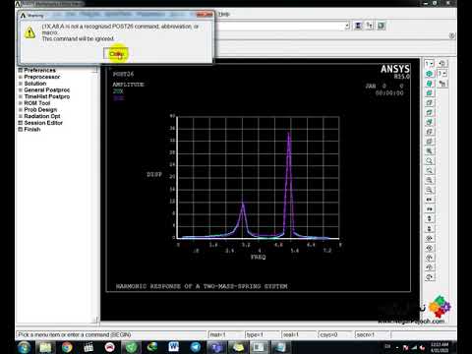Click the command prompt status field

(x=111, y=334)
